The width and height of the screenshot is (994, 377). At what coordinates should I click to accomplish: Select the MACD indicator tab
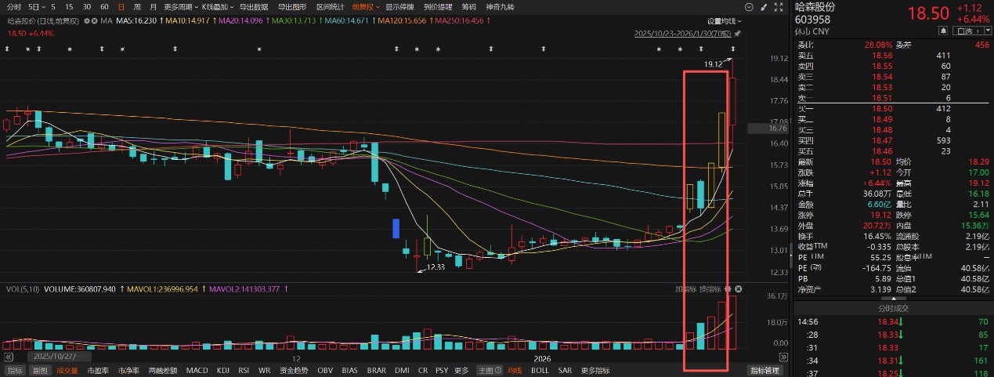click(x=197, y=371)
